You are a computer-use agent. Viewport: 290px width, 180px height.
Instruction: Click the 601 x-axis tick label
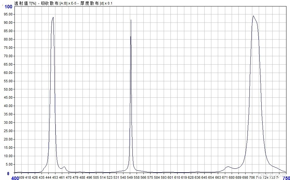click(170, 177)
